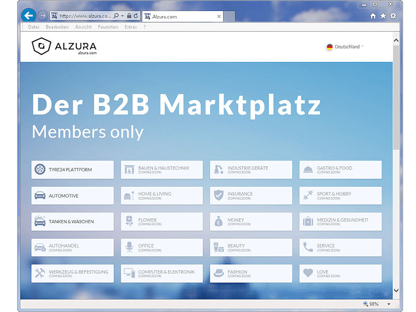Close the Alzura.com tab

coord(219,17)
